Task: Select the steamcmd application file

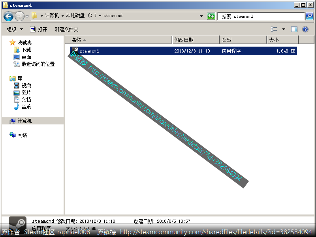Action: (x=184, y=51)
